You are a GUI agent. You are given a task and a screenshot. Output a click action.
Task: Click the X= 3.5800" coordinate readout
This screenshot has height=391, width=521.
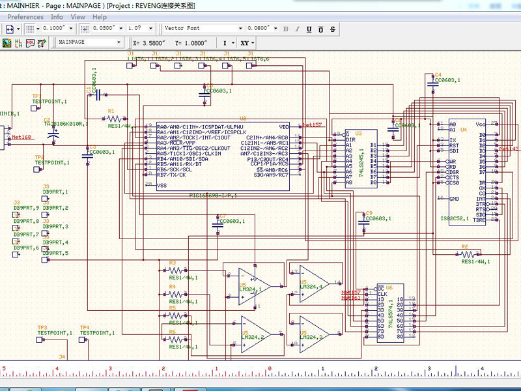(149, 43)
